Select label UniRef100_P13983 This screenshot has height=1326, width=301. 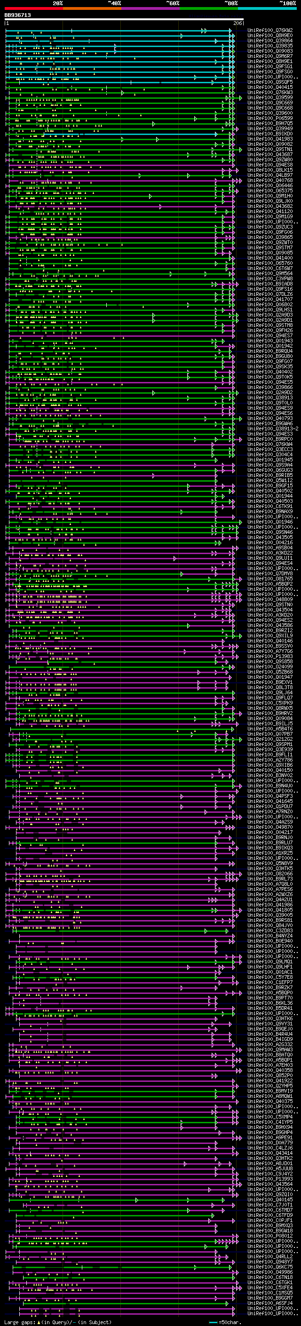click(270, 656)
